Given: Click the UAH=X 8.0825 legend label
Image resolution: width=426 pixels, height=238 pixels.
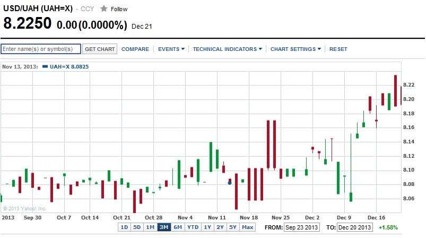Looking at the screenshot, I should (69, 66).
